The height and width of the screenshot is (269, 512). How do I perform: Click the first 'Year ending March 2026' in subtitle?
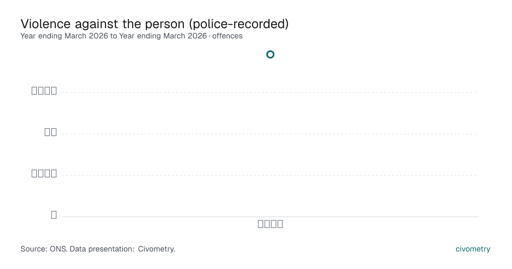[64, 36]
